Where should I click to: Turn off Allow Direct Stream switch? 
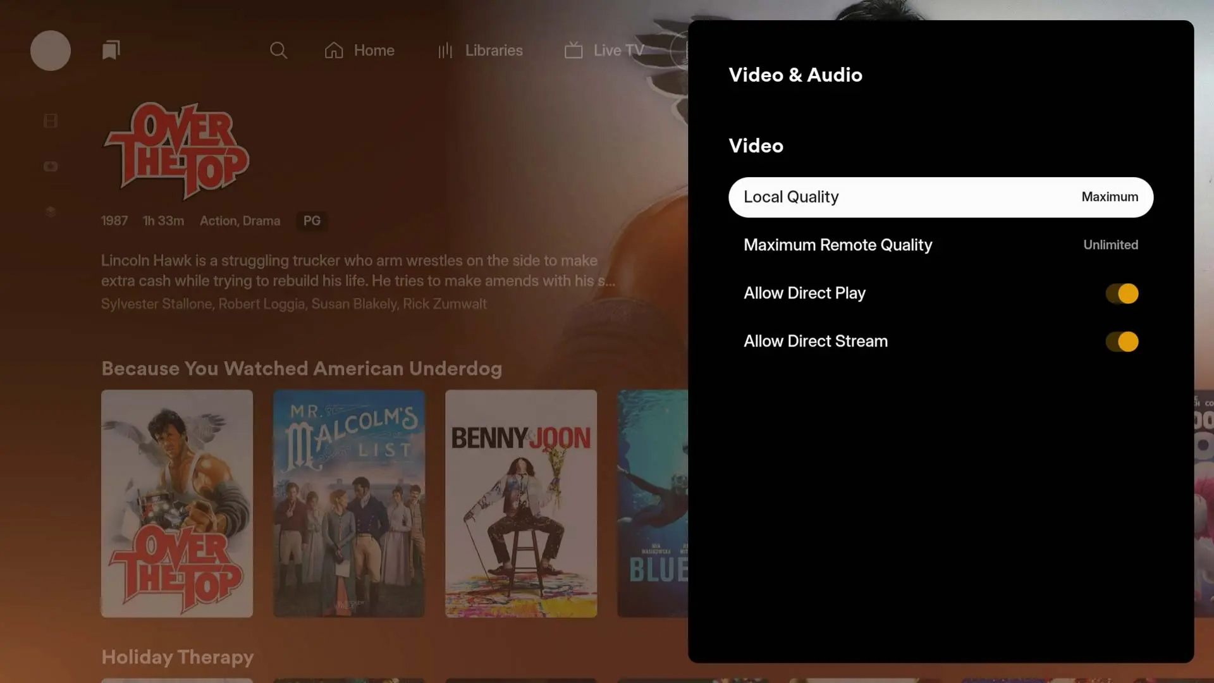1122,341
